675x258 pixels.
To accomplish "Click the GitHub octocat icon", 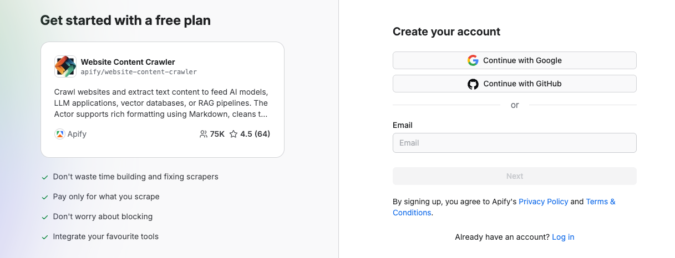I will click(473, 84).
